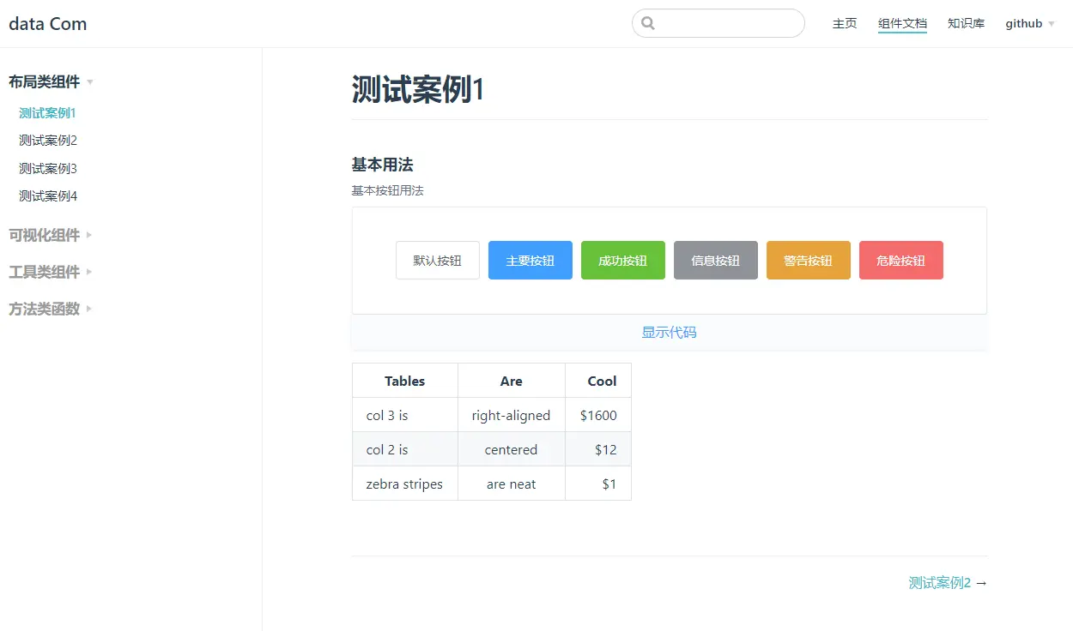Click the 'col 3 is' table cell
1073x631 pixels.
(x=405, y=415)
